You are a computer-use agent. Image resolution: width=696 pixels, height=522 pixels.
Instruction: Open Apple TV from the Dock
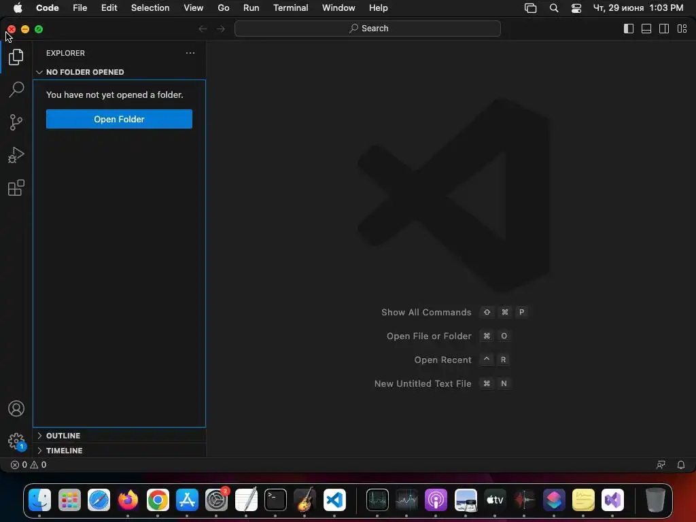(495, 500)
